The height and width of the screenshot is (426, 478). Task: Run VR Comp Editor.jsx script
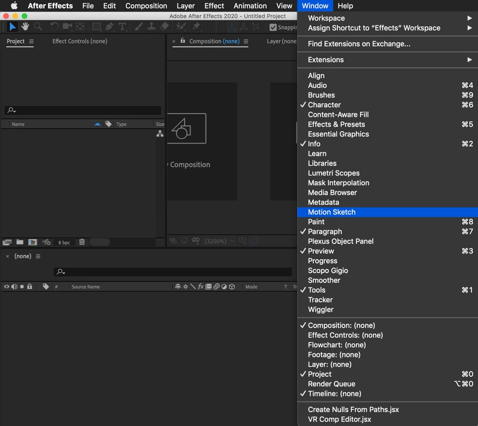pos(388,419)
